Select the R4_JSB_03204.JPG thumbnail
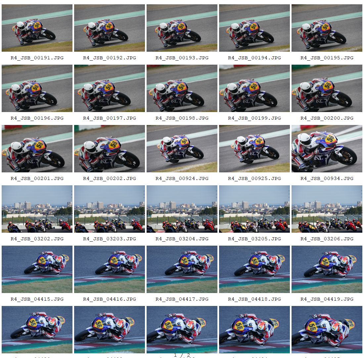 pos(182,209)
